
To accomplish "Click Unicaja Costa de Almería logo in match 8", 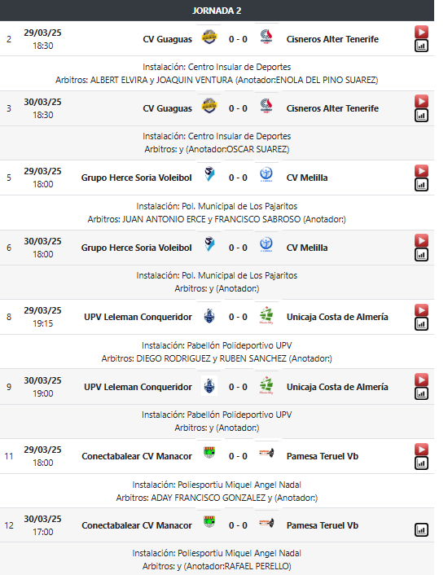I will tap(266, 315).
